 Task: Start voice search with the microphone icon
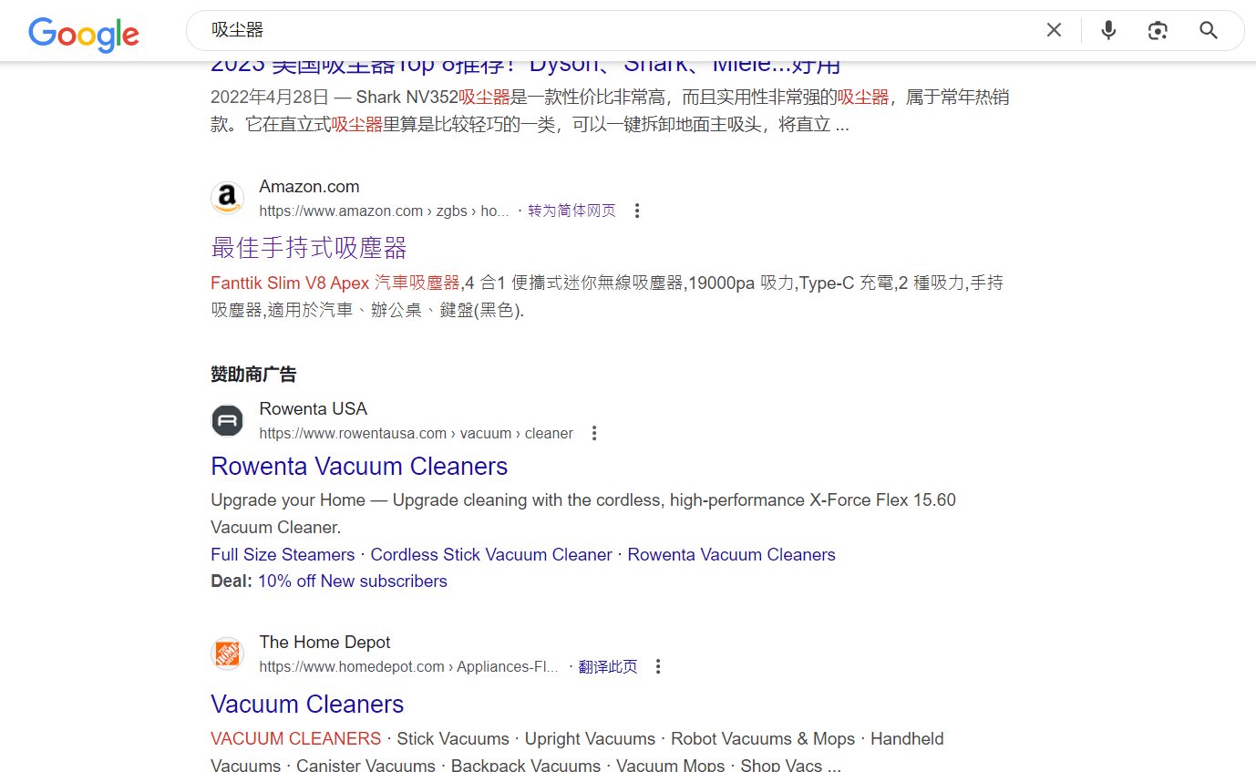click(x=1108, y=30)
